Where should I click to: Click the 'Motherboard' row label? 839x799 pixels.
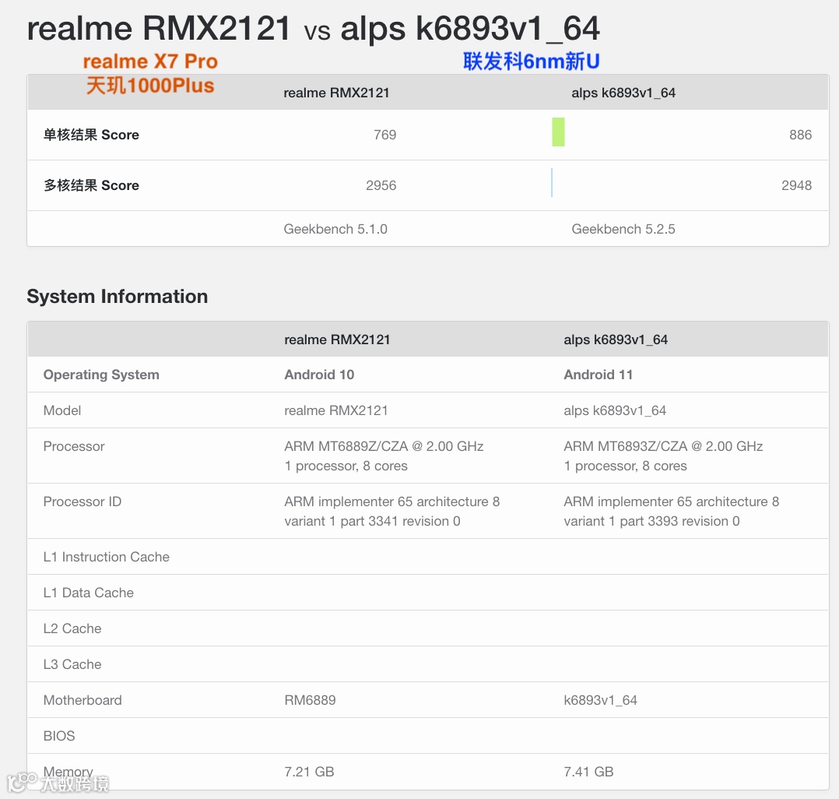tap(82, 700)
